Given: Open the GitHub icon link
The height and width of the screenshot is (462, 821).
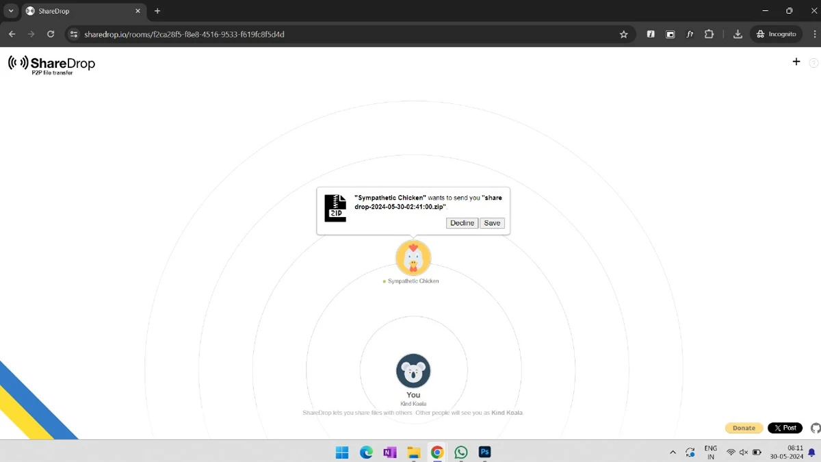Looking at the screenshot, I should click(x=815, y=428).
